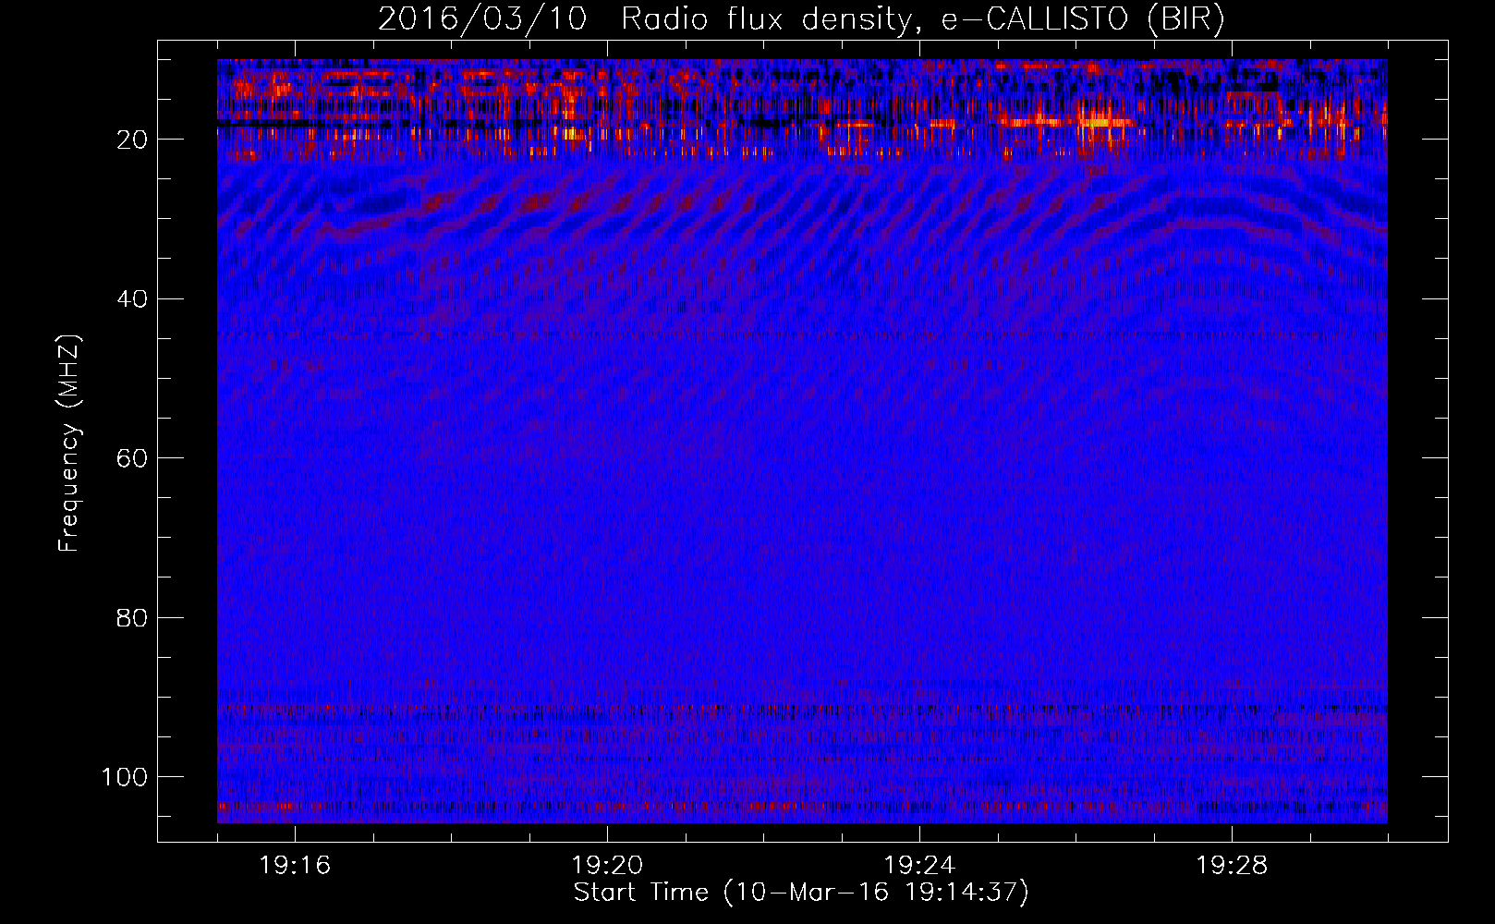
Task: Click the 80 MHz frequency tick label
Action: point(132,618)
